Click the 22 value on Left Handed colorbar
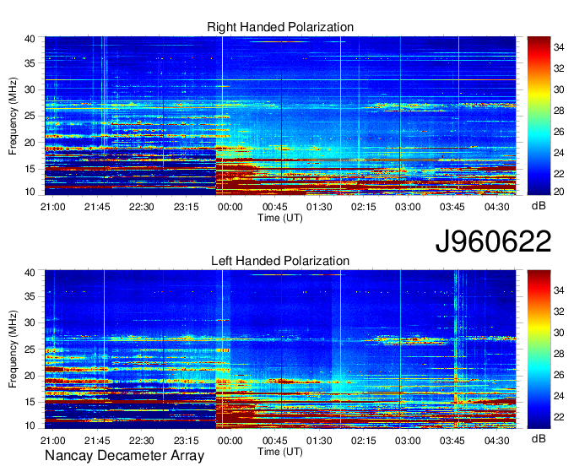Screen dimensions: 574x466 coord(559,417)
